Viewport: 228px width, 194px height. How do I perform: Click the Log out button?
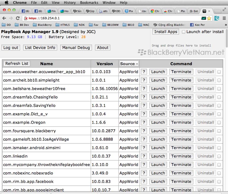[11, 47]
